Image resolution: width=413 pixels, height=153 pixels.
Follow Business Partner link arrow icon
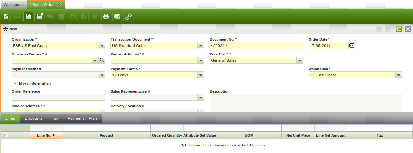46,54
